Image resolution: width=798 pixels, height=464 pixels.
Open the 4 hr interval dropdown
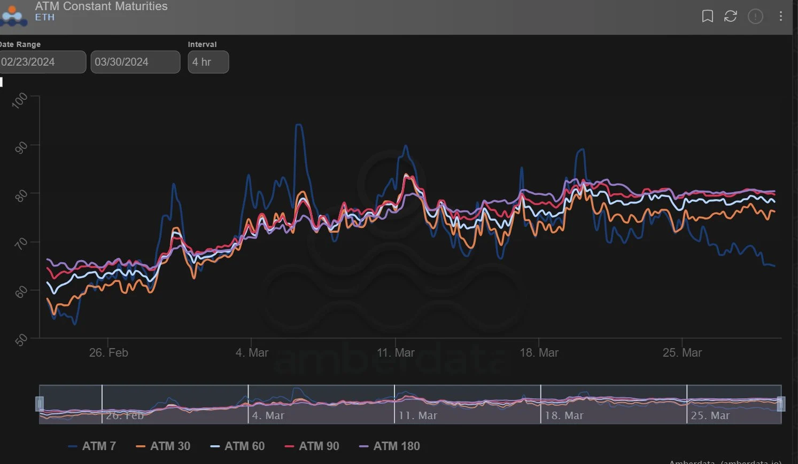[208, 62]
